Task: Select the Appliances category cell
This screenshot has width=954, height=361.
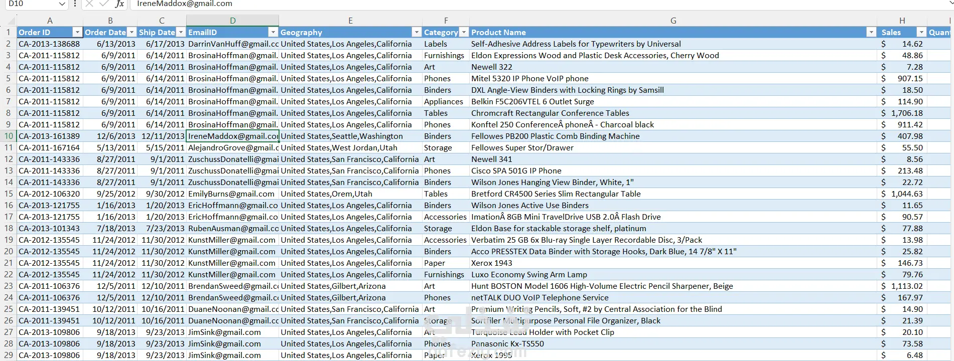Action: click(x=446, y=101)
